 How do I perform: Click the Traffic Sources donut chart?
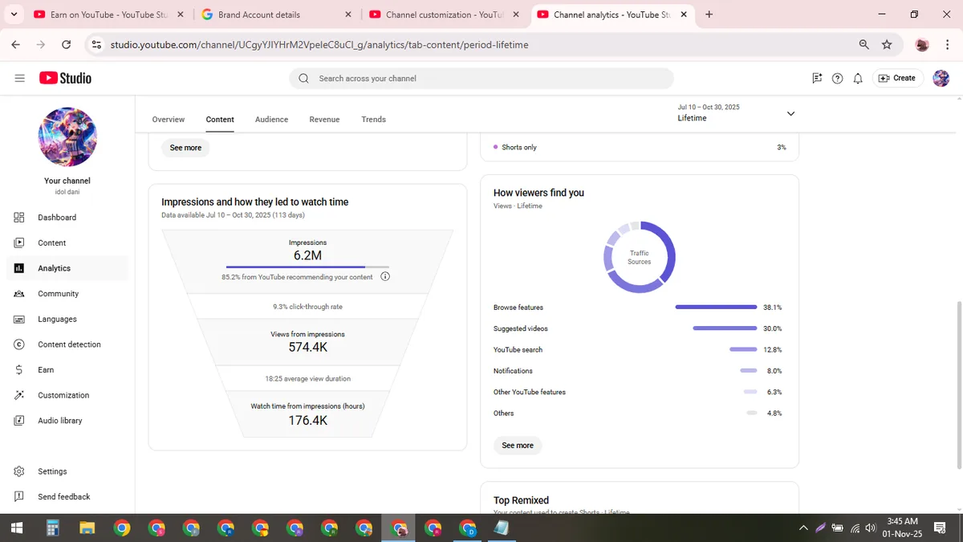(640, 257)
